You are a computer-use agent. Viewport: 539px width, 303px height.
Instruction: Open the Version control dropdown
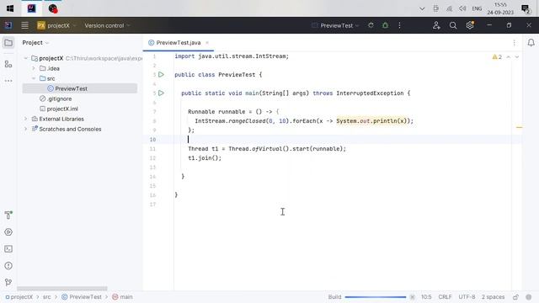[107, 25]
